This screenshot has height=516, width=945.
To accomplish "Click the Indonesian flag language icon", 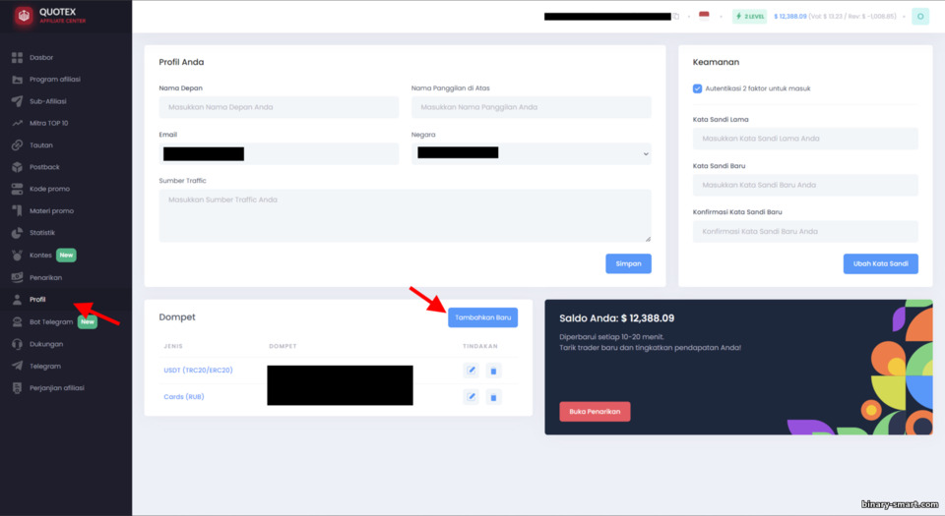I will pos(704,17).
